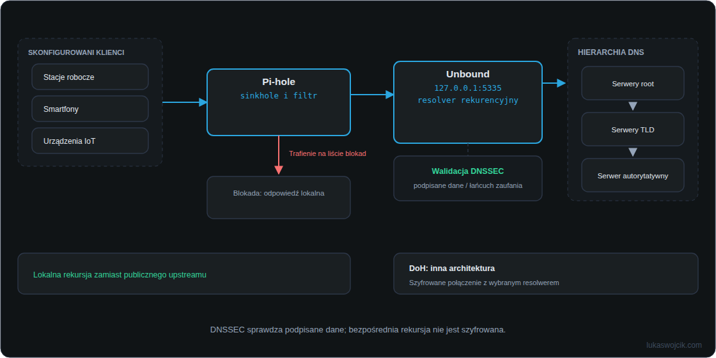Click the 'DoH: inna architektura' heading
Viewport: 716px width, 358px height.
(451, 268)
